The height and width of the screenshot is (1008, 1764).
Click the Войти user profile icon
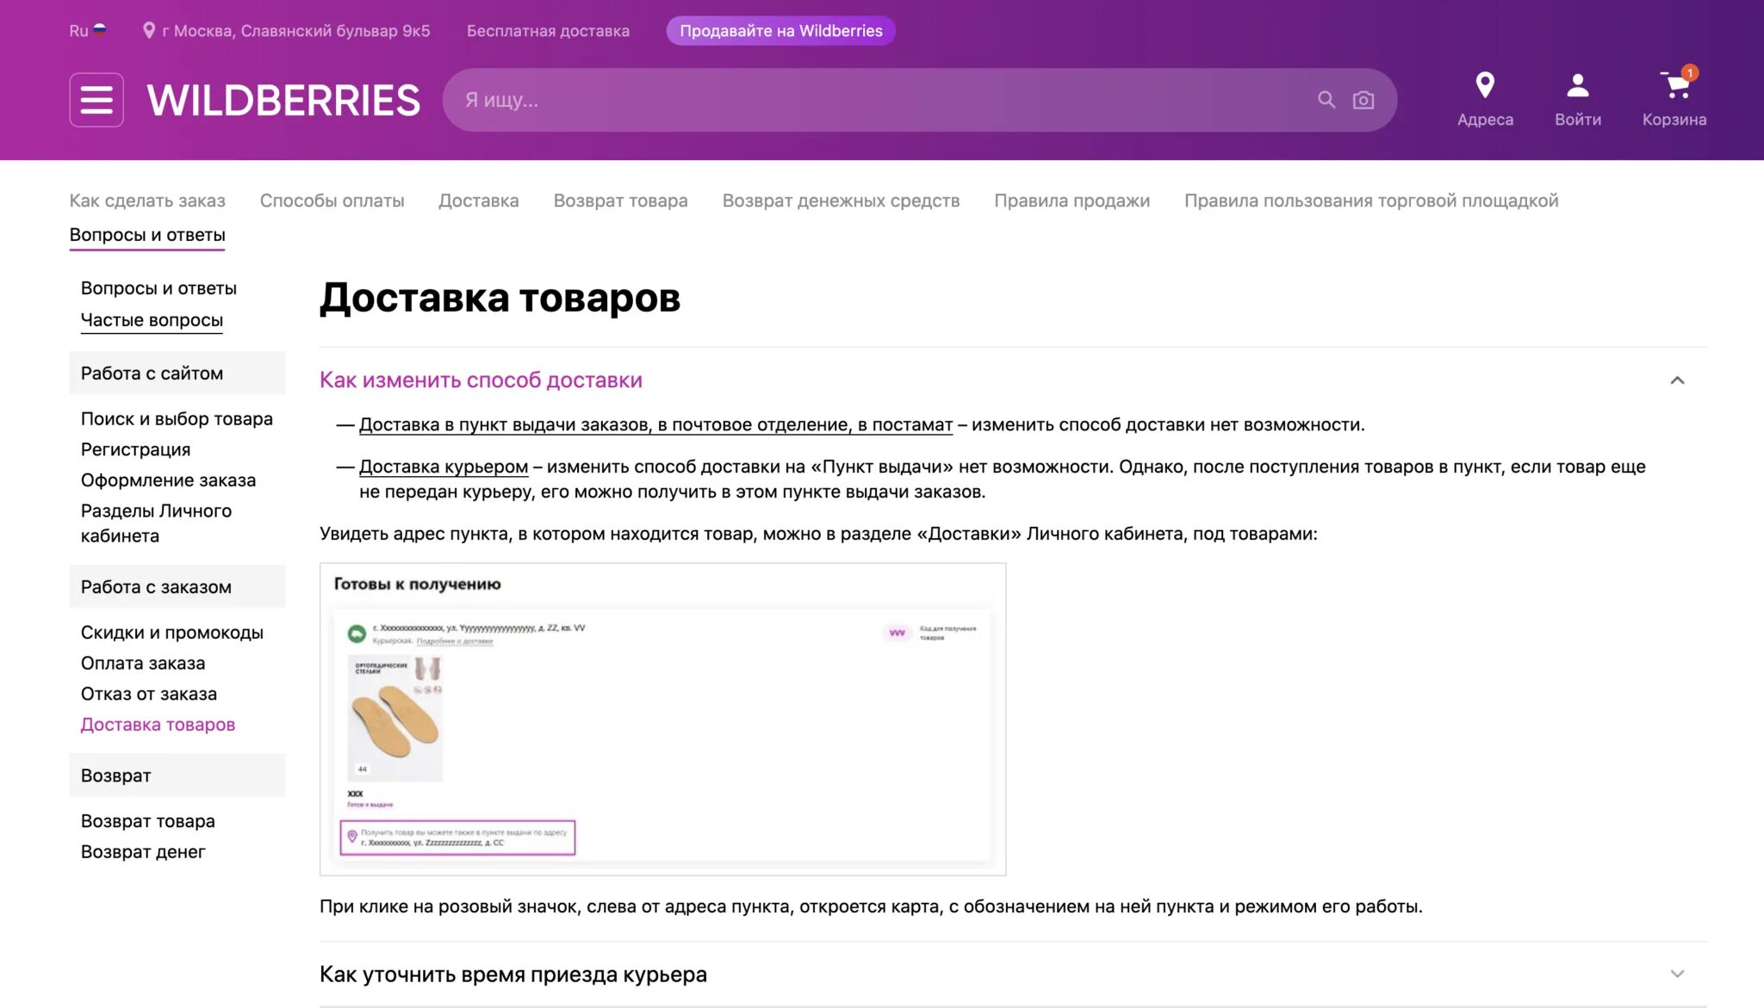click(1577, 85)
